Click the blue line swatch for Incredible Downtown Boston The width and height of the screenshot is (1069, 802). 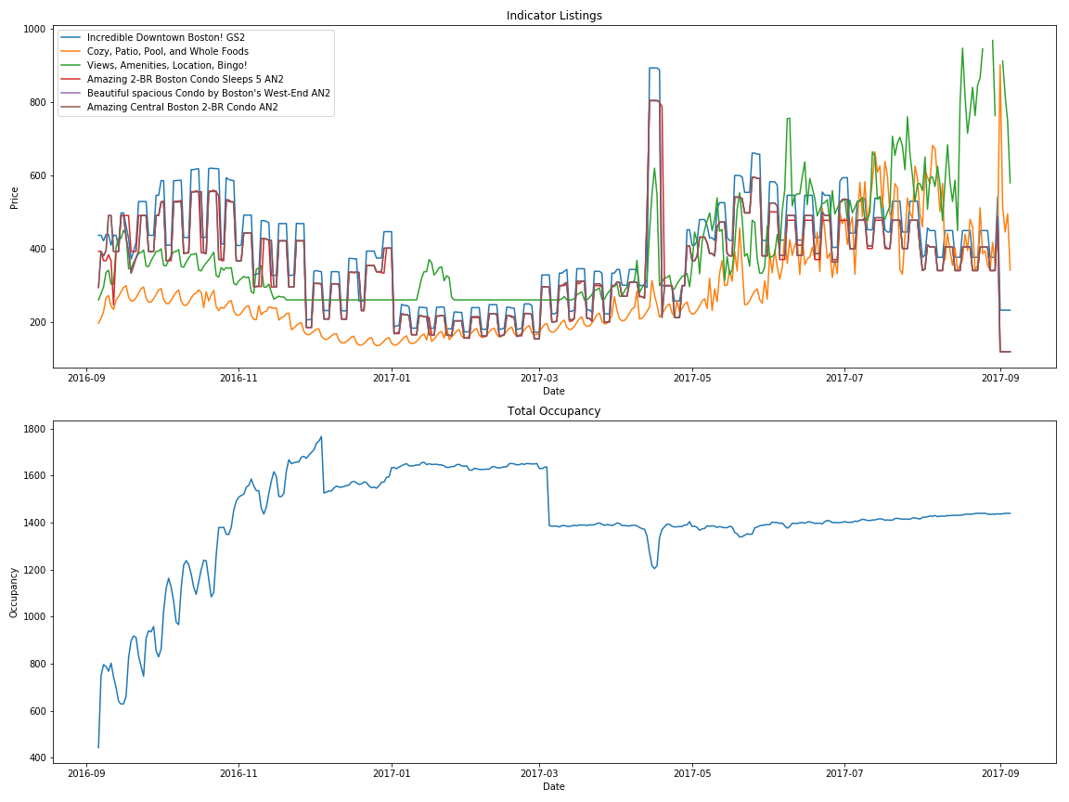point(72,38)
